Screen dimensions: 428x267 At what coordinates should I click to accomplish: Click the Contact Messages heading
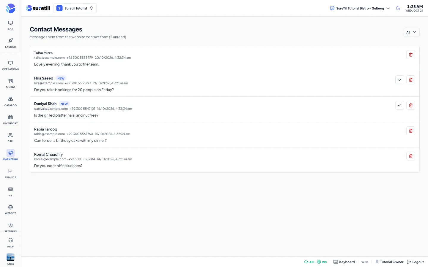pos(56,29)
